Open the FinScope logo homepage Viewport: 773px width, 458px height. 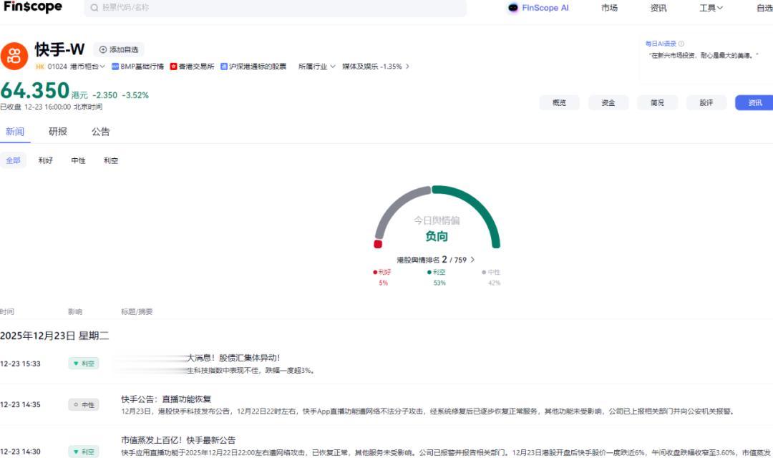click(33, 7)
